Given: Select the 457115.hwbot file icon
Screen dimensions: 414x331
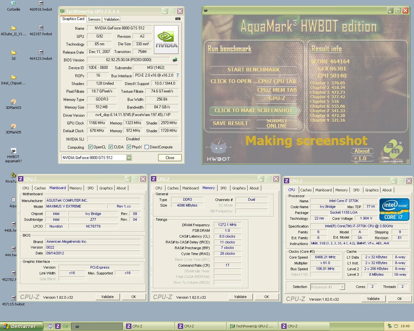Looking at the screenshot, I should pos(13,298).
